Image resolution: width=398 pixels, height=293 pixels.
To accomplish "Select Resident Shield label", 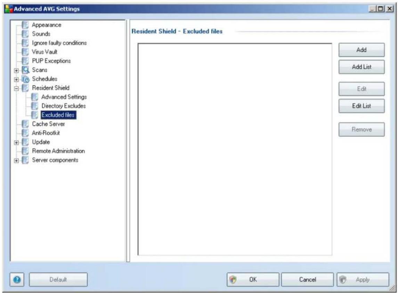I will click(x=50, y=88).
